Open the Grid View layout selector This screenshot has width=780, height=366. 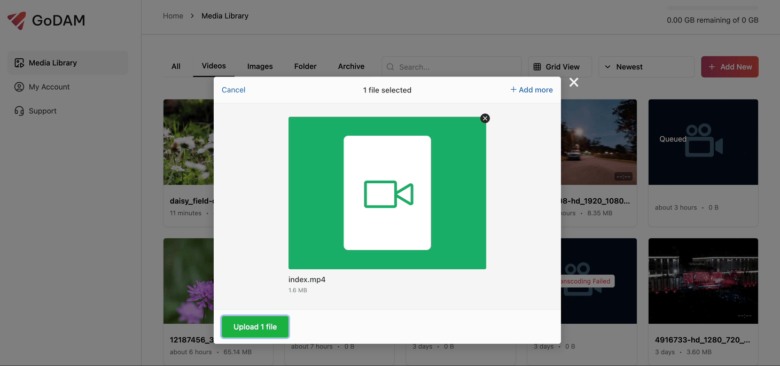(x=559, y=67)
